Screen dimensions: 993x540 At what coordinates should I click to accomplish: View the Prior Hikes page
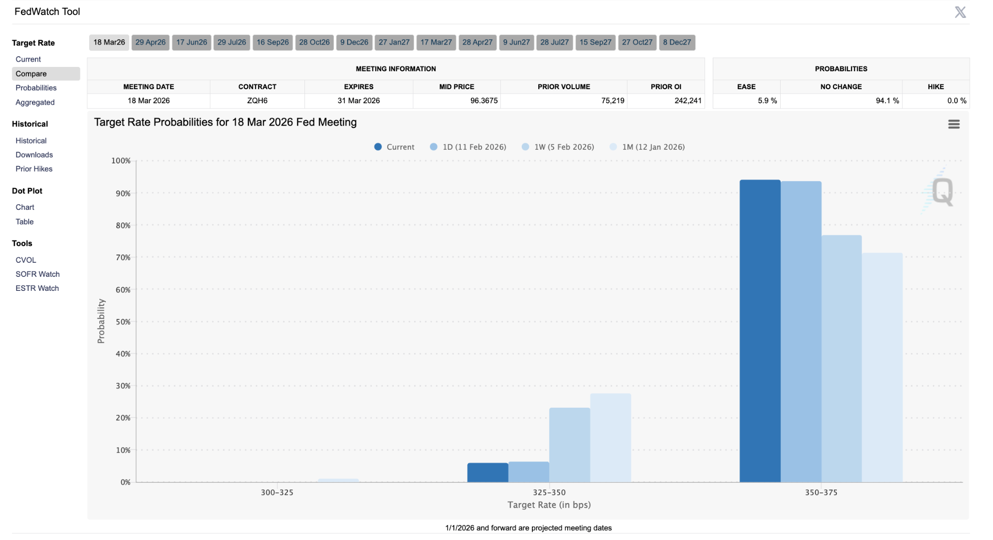(x=33, y=169)
